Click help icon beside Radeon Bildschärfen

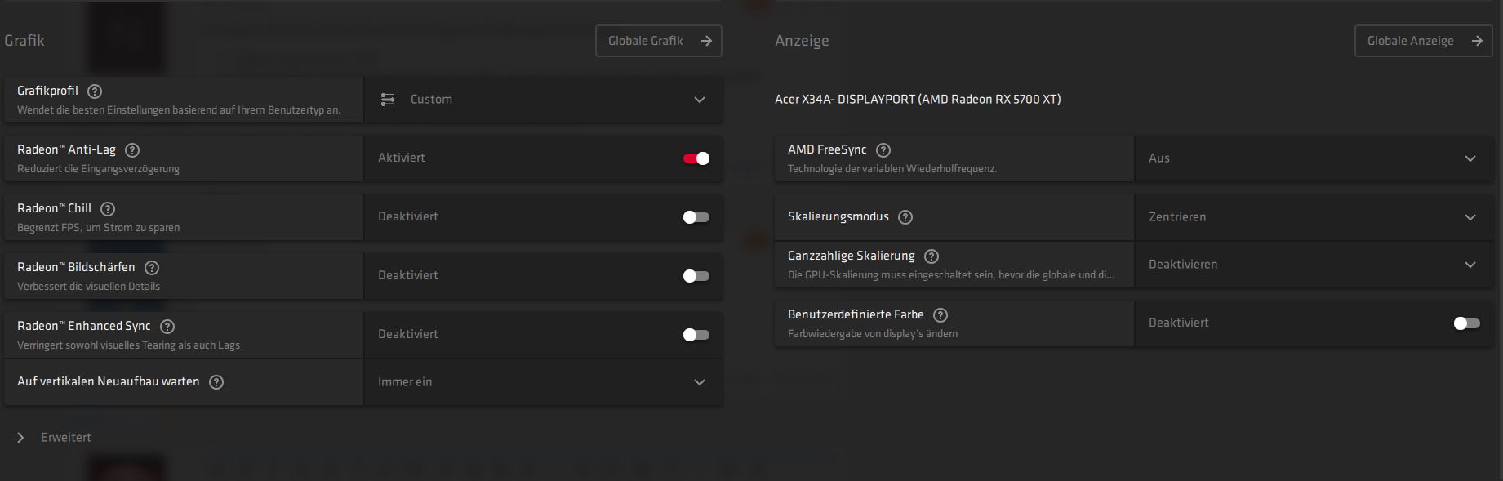pyautogui.click(x=152, y=268)
